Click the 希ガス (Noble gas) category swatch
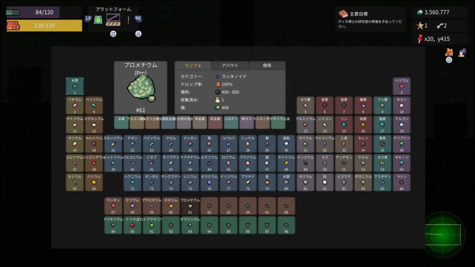475x267 pixels. pos(246,122)
